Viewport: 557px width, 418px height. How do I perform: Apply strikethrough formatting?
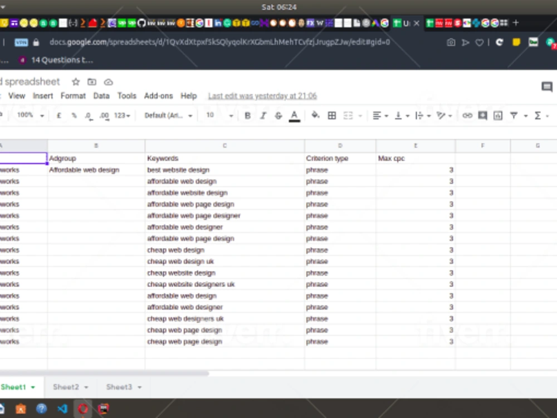tap(278, 115)
